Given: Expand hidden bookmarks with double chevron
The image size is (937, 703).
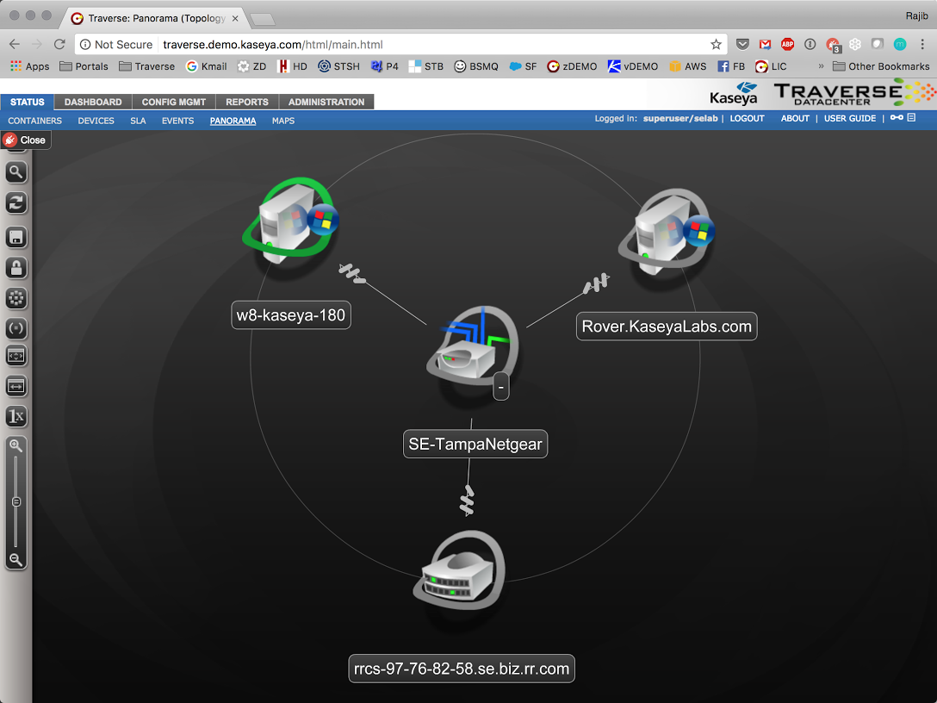Looking at the screenshot, I should pyautogui.click(x=821, y=66).
